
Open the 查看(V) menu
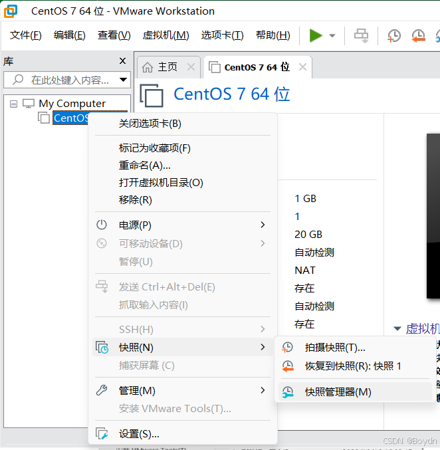click(x=114, y=35)
